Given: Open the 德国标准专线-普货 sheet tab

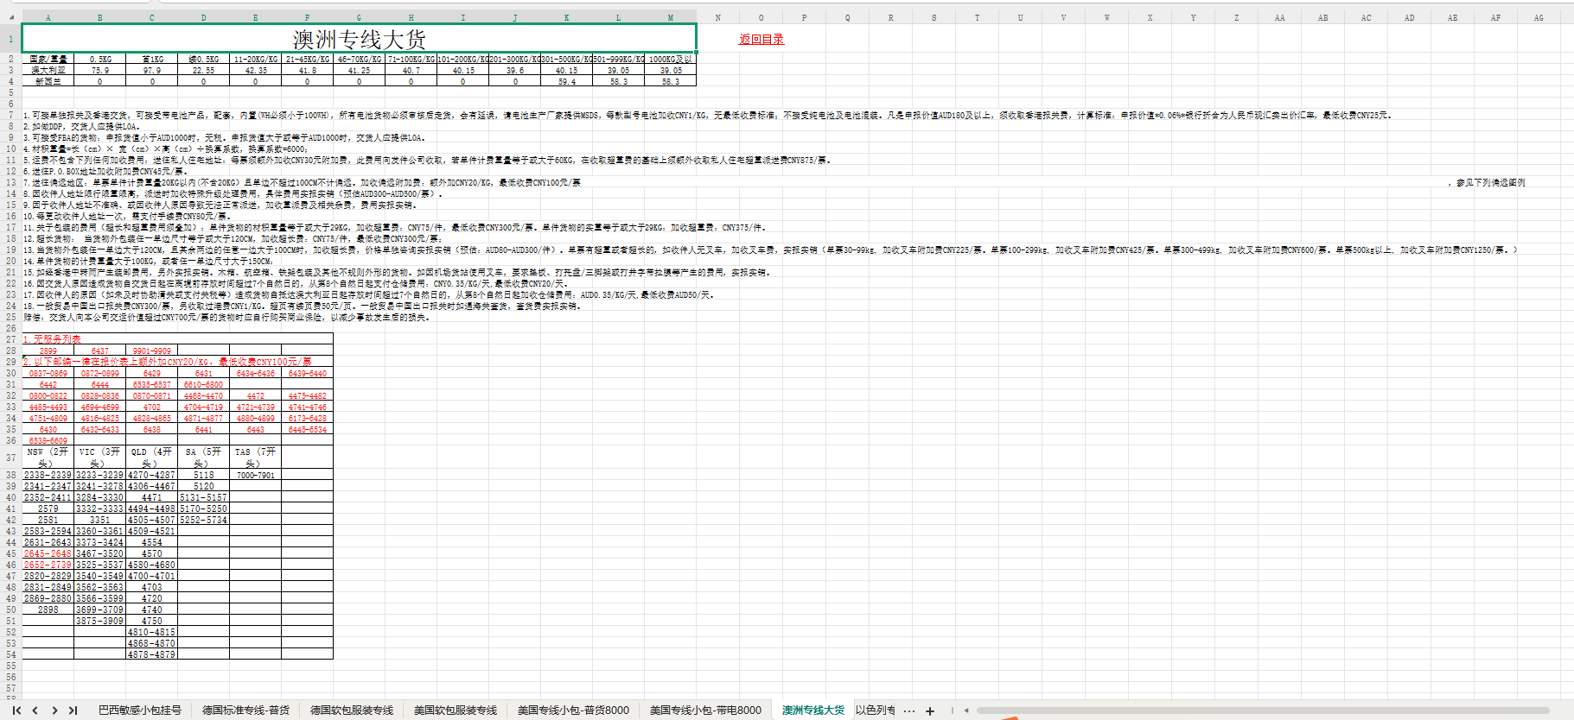Looking at the screenshot, I should pos(245,711).
